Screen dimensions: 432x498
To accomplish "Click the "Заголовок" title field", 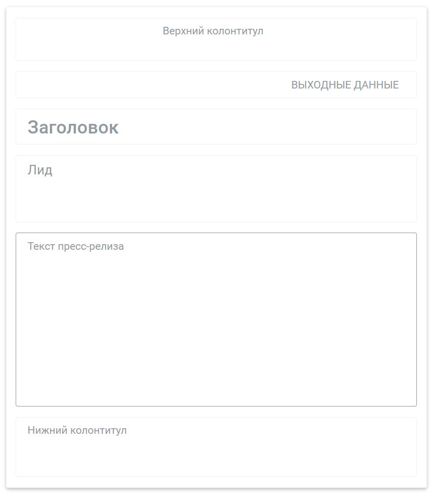I will tap(216, 127).
